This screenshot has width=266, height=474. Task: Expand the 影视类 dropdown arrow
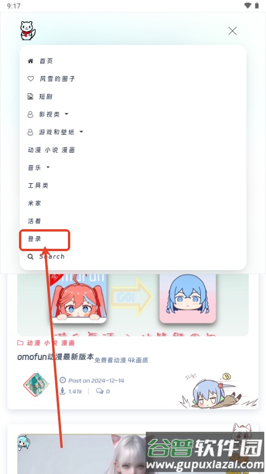coord(67,114)
